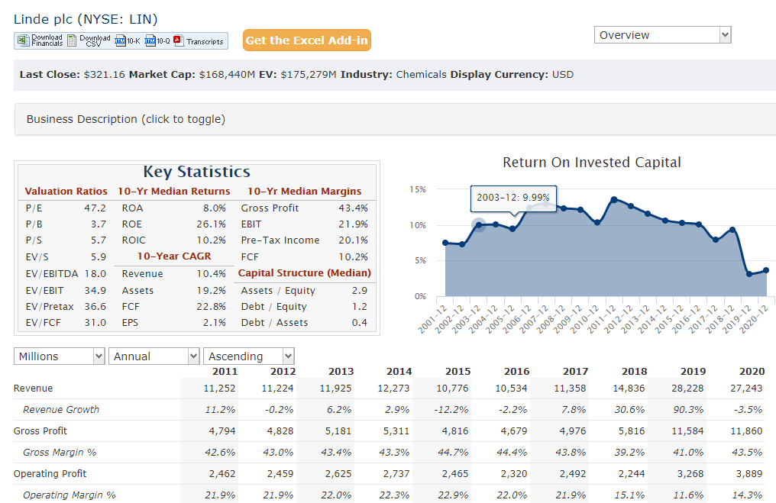Click the Operating Margin % row label
Image resolution: width=776 pixels, height=503 pixels.
(70, 495)
